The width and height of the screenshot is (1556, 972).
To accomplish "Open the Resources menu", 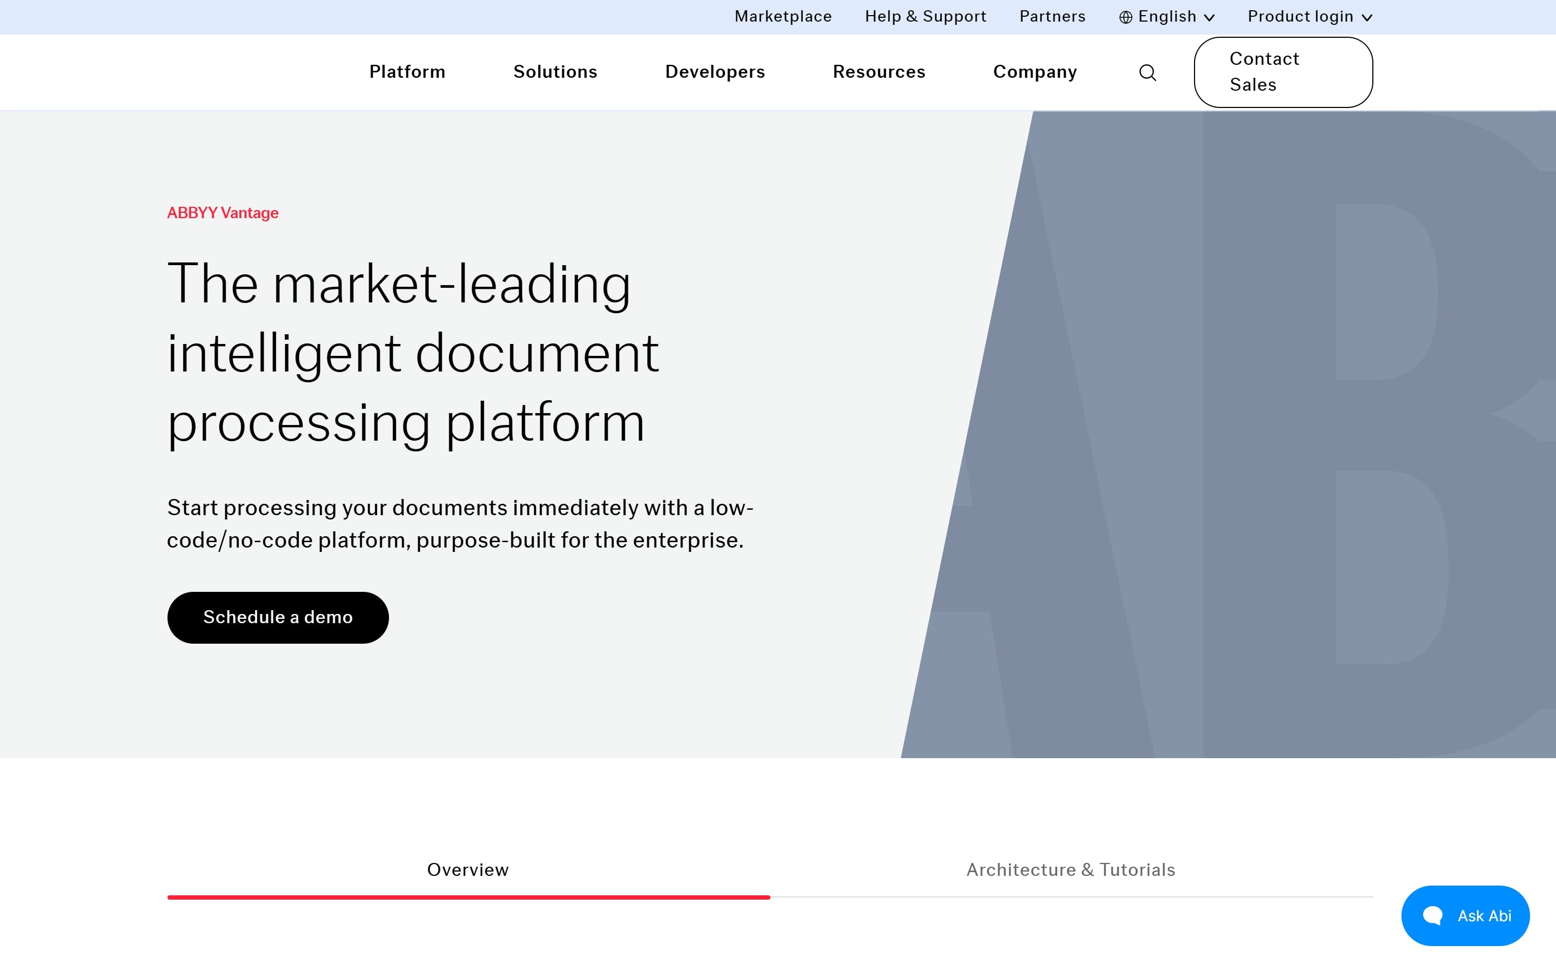I will [879, 72].
